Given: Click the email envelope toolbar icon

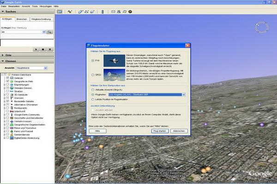Looking at the screenshot, I should [113, 12].
